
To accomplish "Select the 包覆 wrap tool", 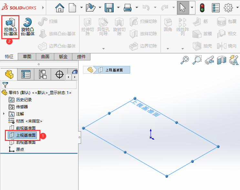I will pyautogui.click(x=227, y=21).
